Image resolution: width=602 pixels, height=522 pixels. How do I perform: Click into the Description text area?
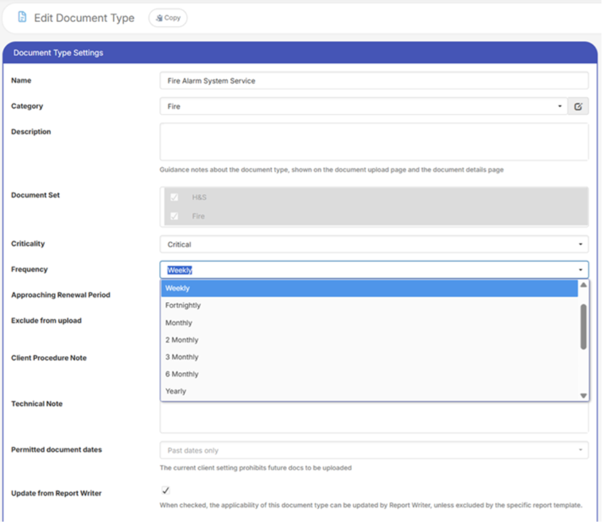click(x=374, y=142)
